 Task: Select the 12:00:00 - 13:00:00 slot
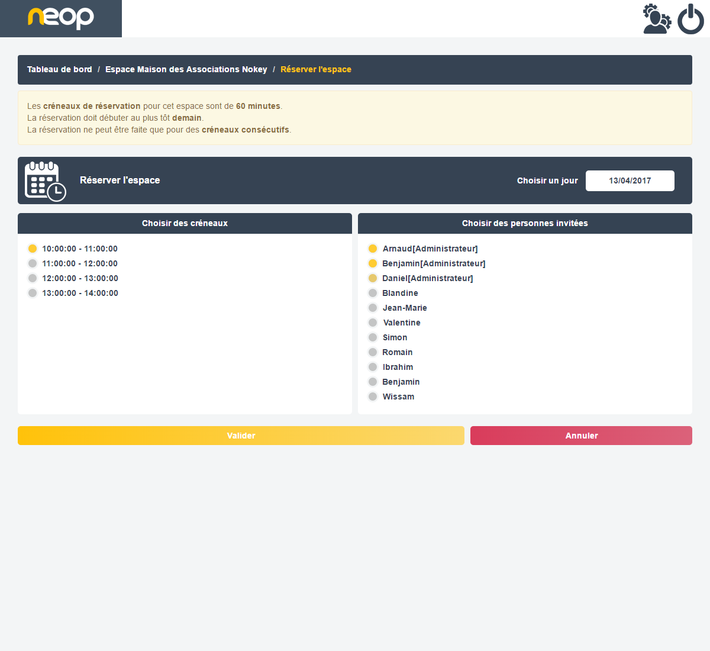(x=33, y=278)
